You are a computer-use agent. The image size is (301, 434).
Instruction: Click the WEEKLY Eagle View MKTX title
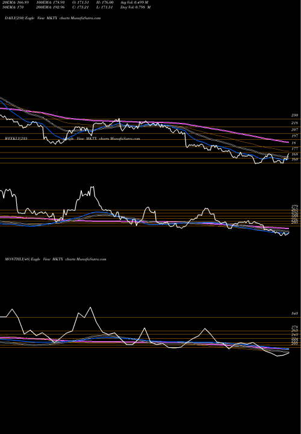click(72, 139)
